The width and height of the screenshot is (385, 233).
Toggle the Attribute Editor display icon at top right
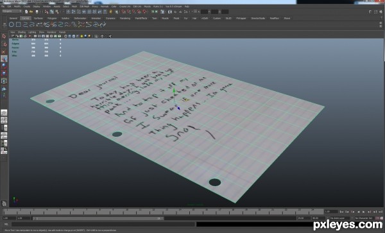(371, 12)
